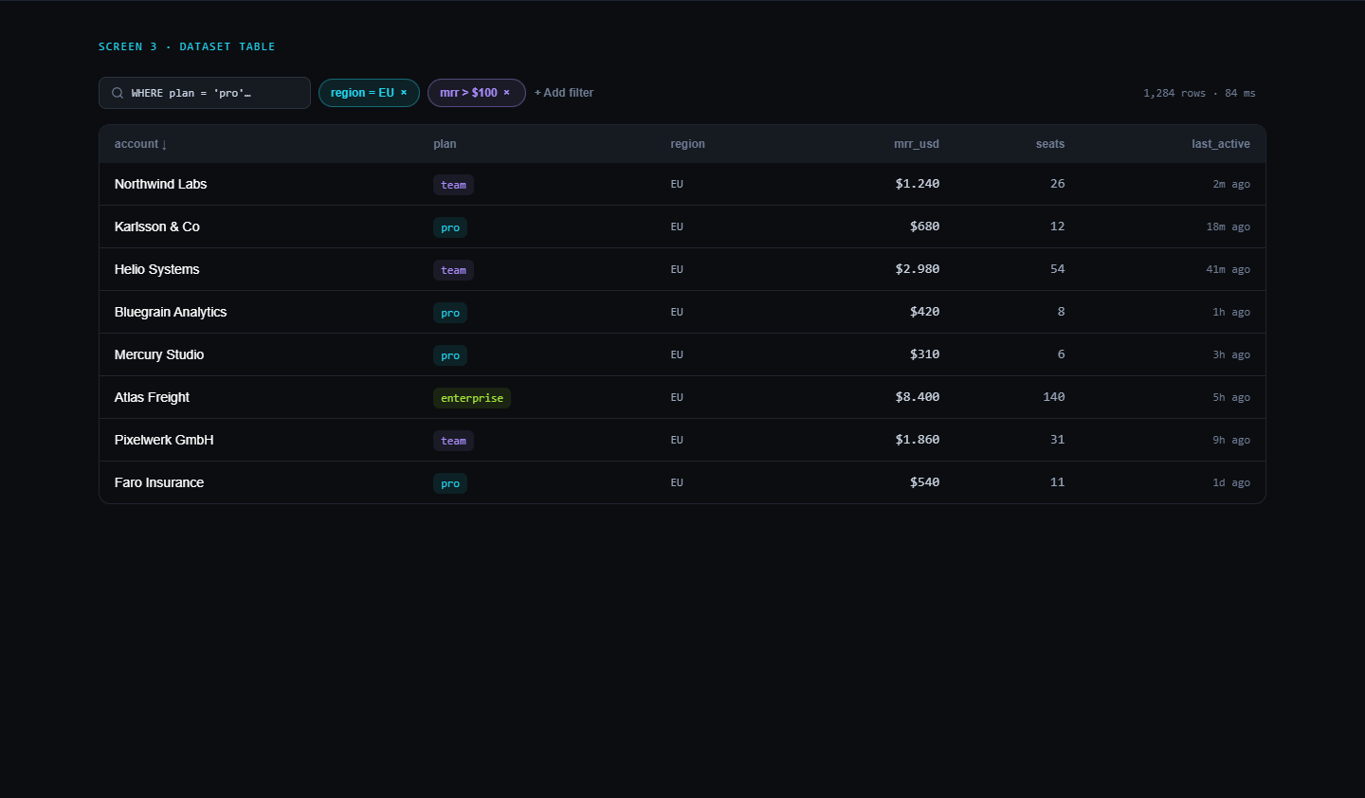
Task: Click seats value 26
Action: (x=1058, y=184)
